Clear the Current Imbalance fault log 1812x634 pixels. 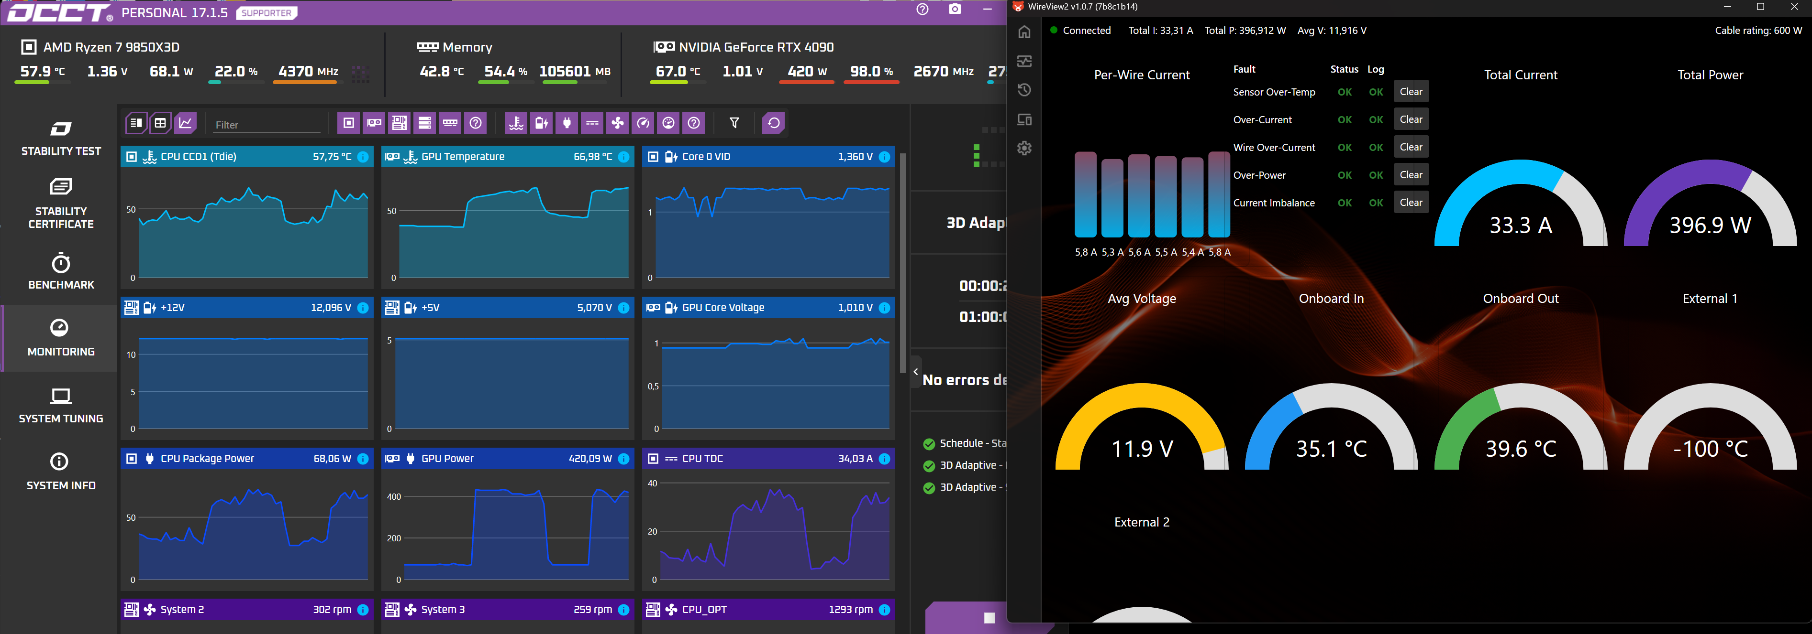[x=1411, y=202]
